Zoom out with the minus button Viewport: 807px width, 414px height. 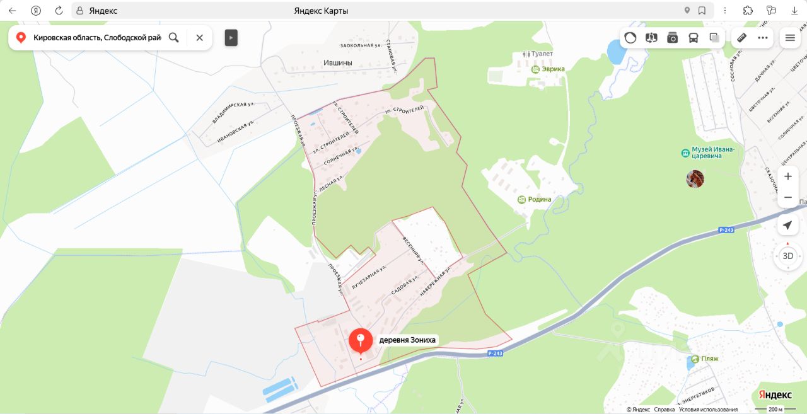[x=788, y=197]
